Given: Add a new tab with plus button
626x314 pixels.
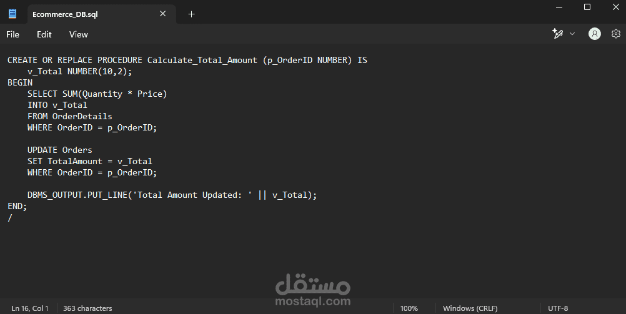Looking at the screenshot, I should coord(191,14).
